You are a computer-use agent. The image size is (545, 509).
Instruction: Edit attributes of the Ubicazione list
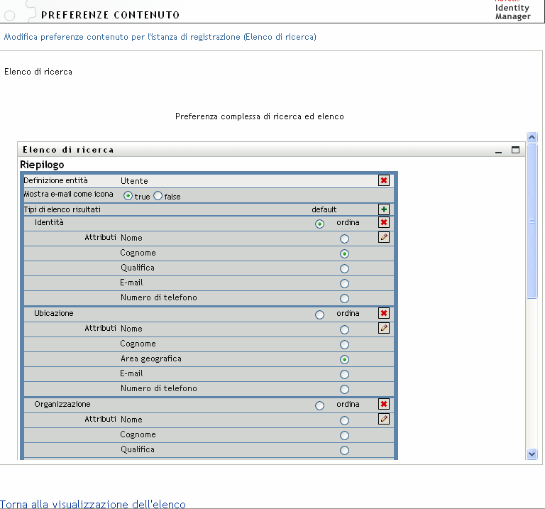[384, 328]
